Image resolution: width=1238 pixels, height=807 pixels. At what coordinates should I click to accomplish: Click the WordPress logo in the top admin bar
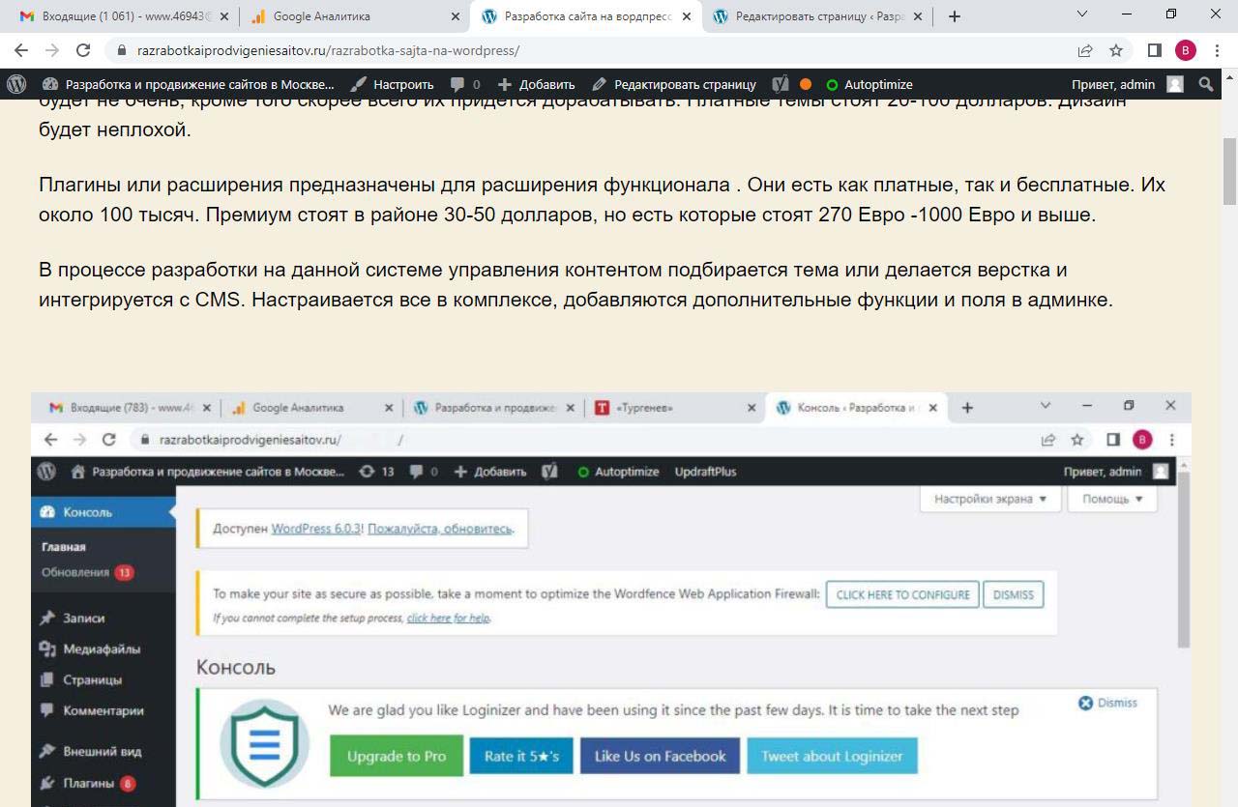[x=16, y=84]
